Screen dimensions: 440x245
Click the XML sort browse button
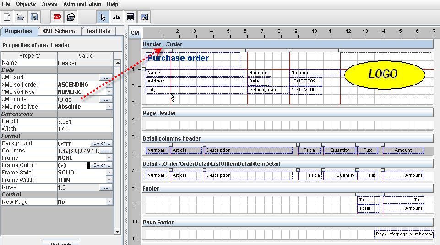106,77
